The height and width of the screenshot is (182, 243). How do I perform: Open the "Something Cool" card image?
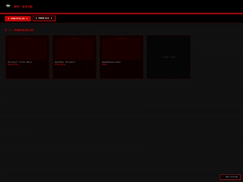(121, 49)
